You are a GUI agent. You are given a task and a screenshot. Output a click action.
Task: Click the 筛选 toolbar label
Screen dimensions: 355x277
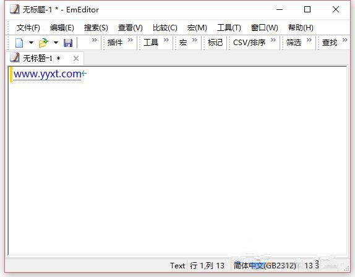294,43
